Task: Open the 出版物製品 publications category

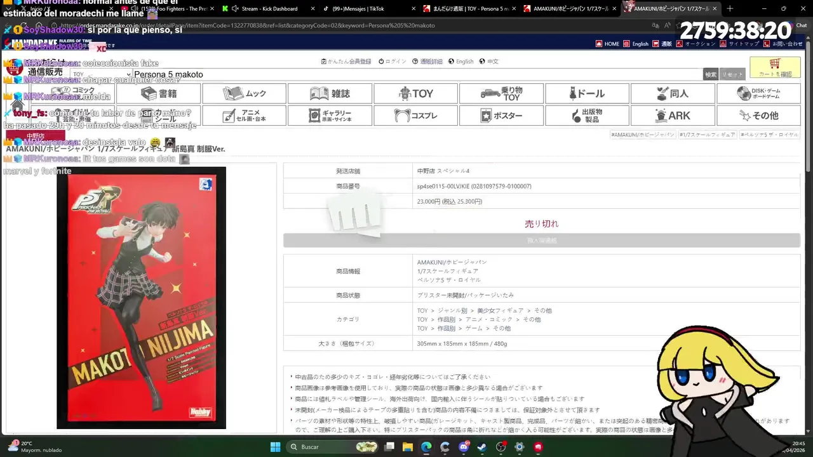Action: click(587, 116)
